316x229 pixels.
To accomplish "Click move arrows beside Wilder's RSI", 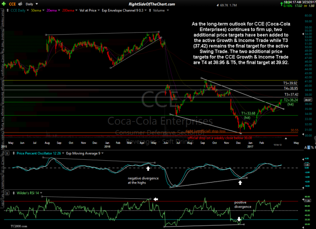I will 14,193.
